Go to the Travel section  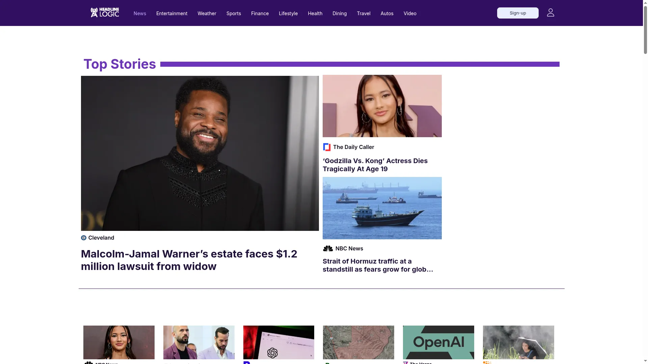point(363,13)
